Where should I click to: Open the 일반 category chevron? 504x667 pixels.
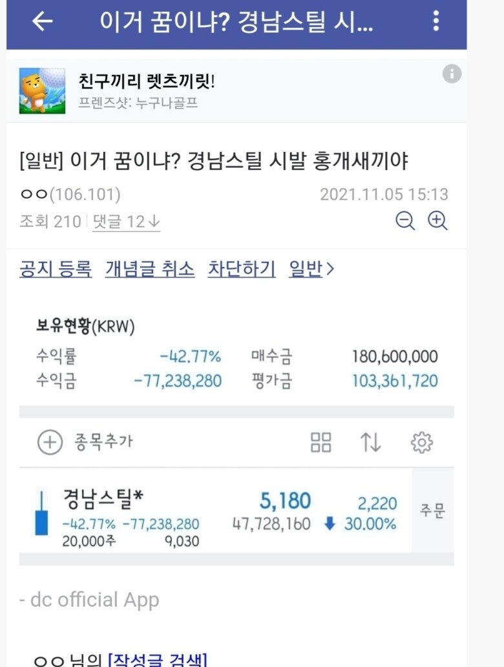(310, 270)
